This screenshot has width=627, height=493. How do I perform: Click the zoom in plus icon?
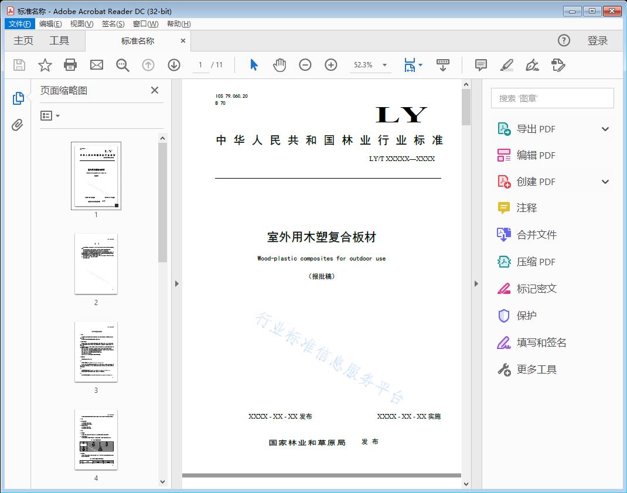pos(331,65)
